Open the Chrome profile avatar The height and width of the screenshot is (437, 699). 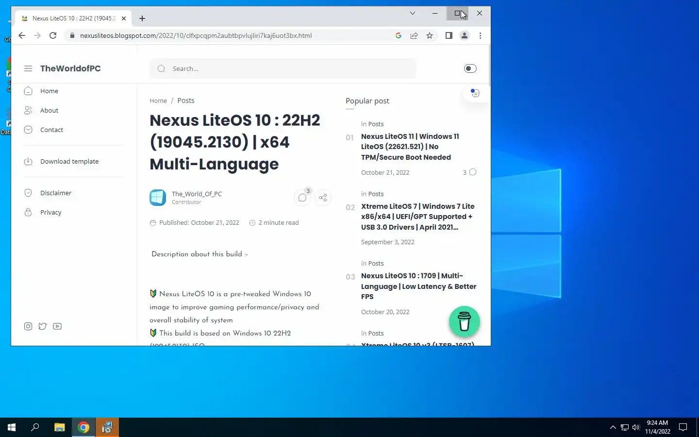click(465, 35)
